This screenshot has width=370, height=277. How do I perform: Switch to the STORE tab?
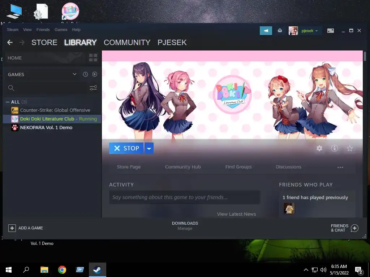click(x=44, y=43)
